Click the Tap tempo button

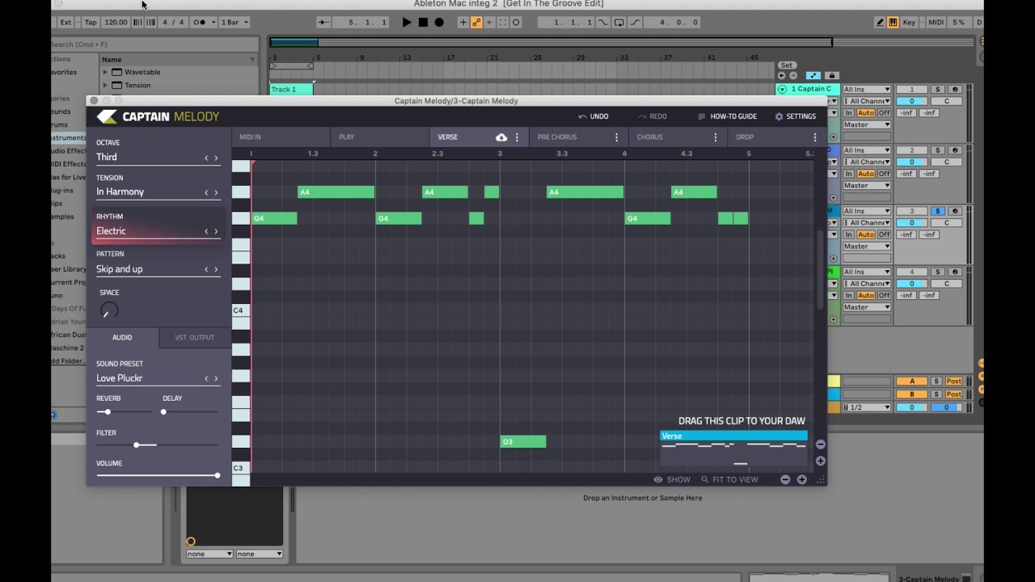[91, 22]
